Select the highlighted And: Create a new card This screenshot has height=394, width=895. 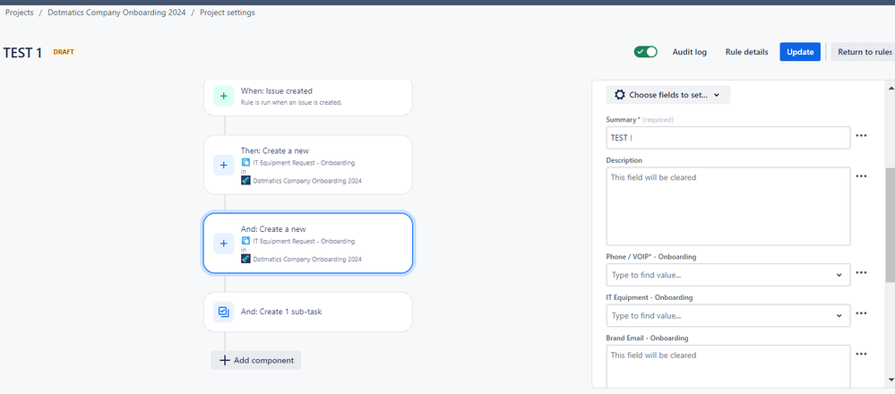pos(307,244)
